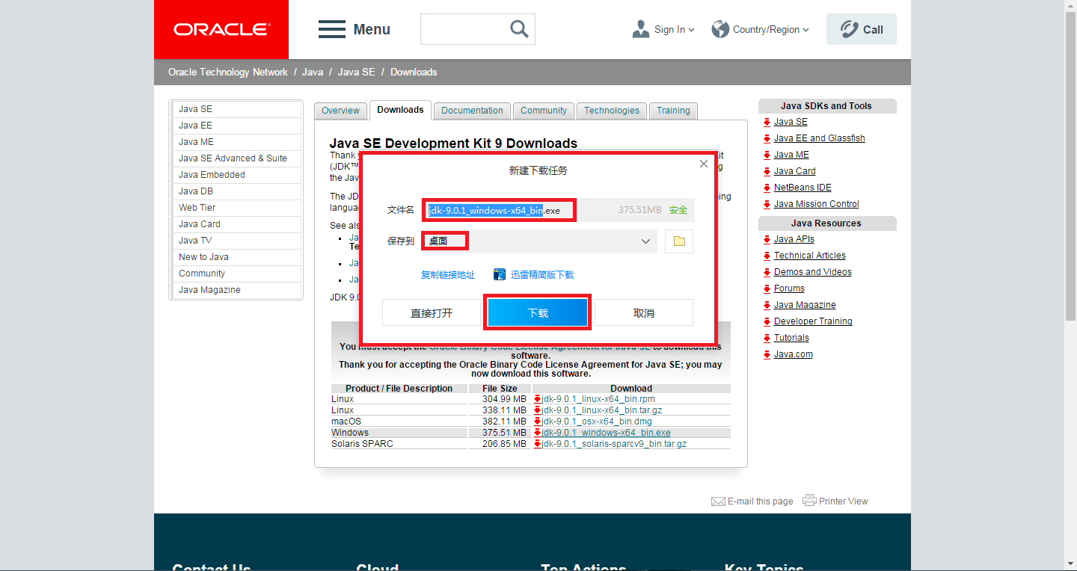Click download arrow icon beside linux-x64_bin.tar.gz
Image resolution: width=1077 pixels, height=571 pixels.
coord(537,410)
